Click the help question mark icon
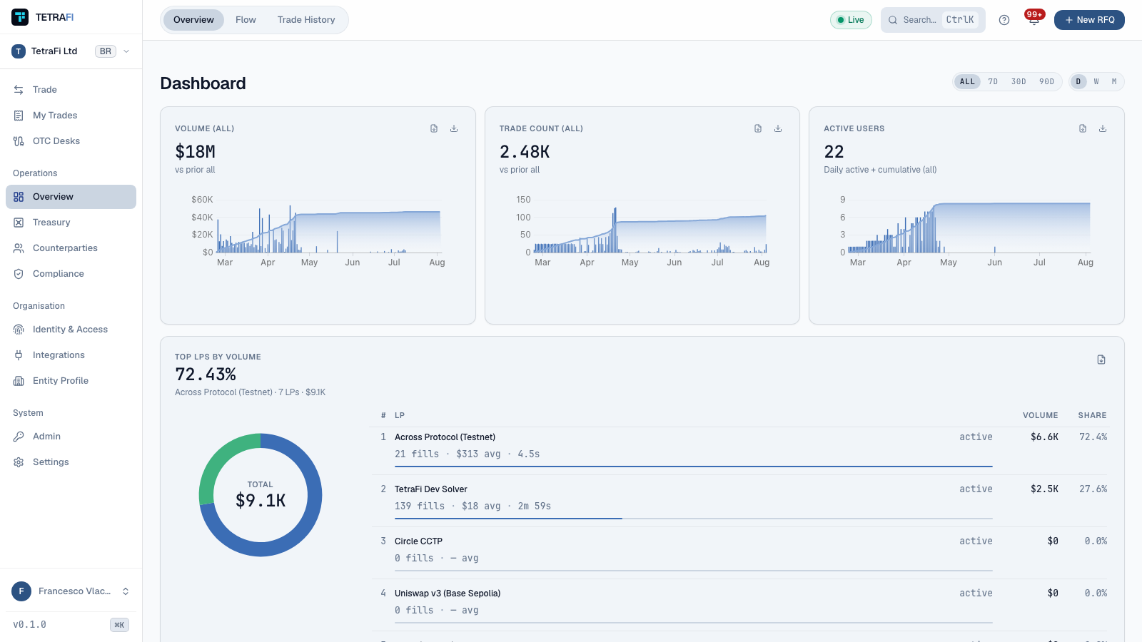 (1004, 20)
